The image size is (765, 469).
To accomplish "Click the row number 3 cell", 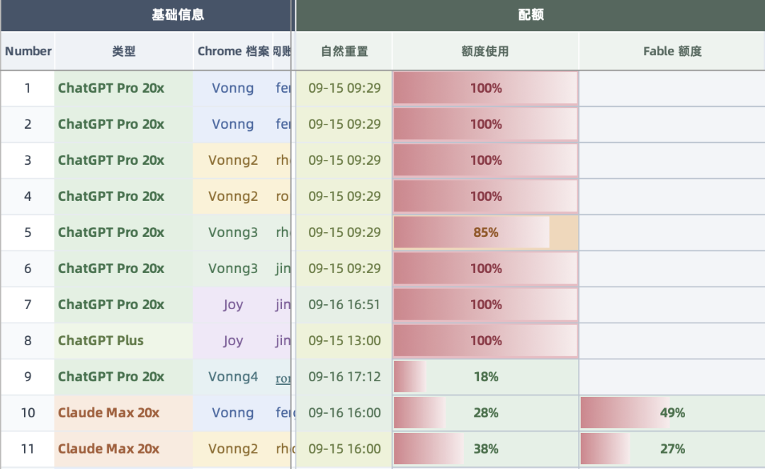I will click(28, 161).
